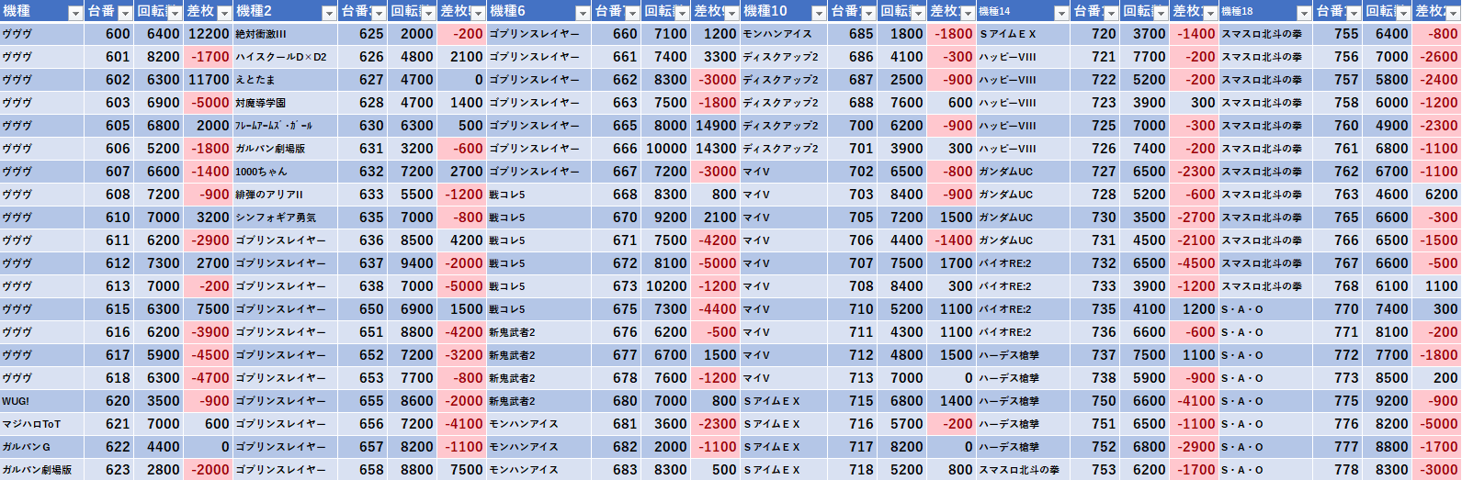Click the 回転 cell showing 10000

[x=665, y=149]
